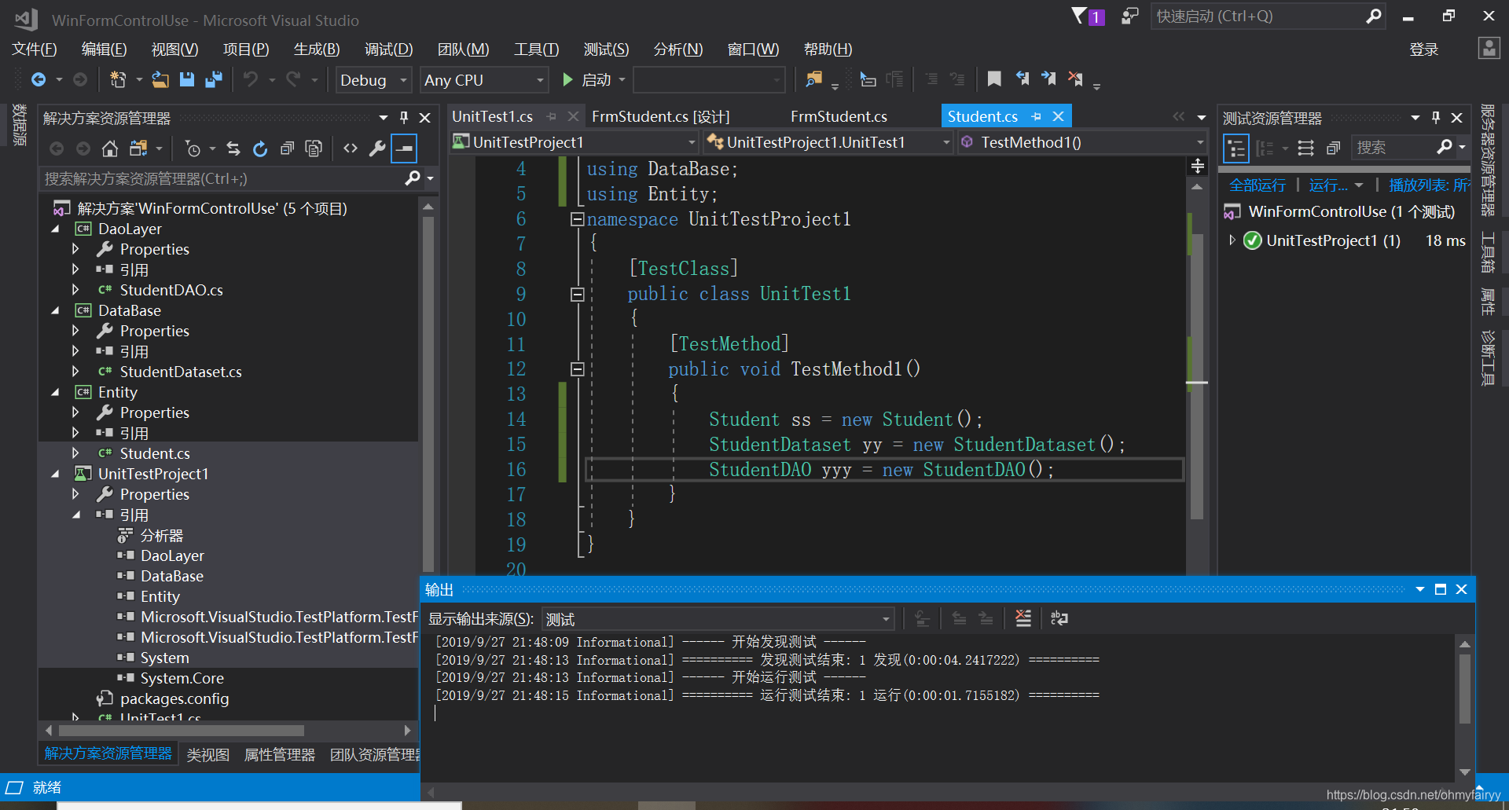The image size is (1509, 810).
Task: Expand the UnitTestProject1 test result node
Action: pos(1232,240)
